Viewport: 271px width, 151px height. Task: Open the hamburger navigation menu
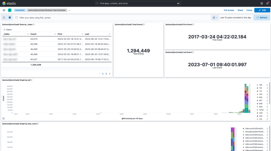tap(4, 10)
